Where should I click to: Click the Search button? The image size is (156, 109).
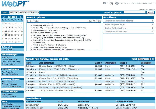[x=150, y=12]
